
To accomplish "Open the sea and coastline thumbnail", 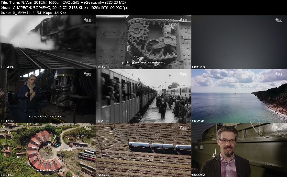I will click(x=239, y=96).
